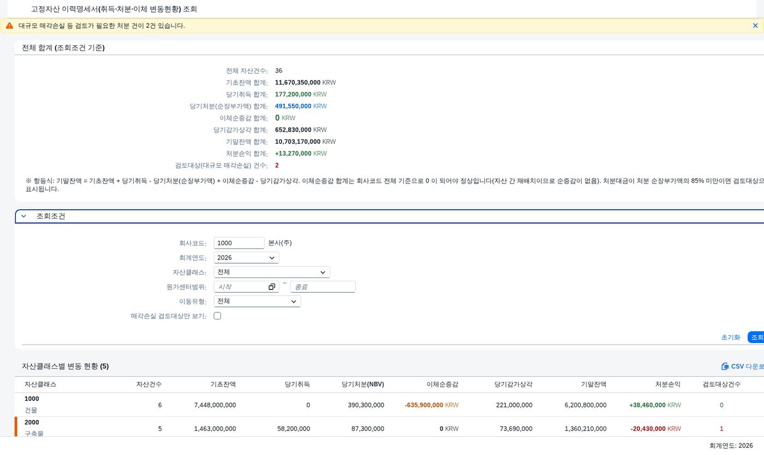Image resolution: width=764 pixels, height=455 pixels.
Task: Click the 자산클래스 column header
Action: [x=40, y=385]
